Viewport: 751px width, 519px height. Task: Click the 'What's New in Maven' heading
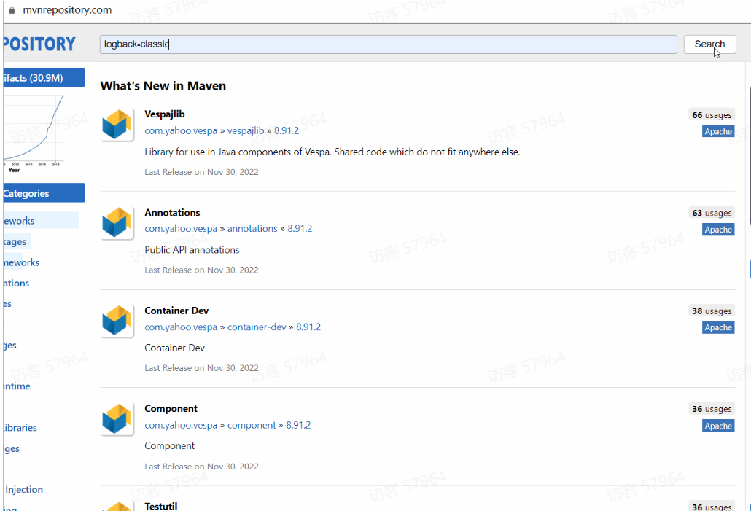(x=163, y=86)
